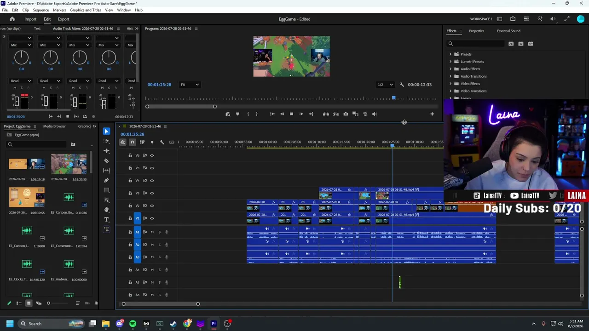589x331 pixels.
Task: Step forward one frame in Program monitor
Action: [x=301, y=114]
